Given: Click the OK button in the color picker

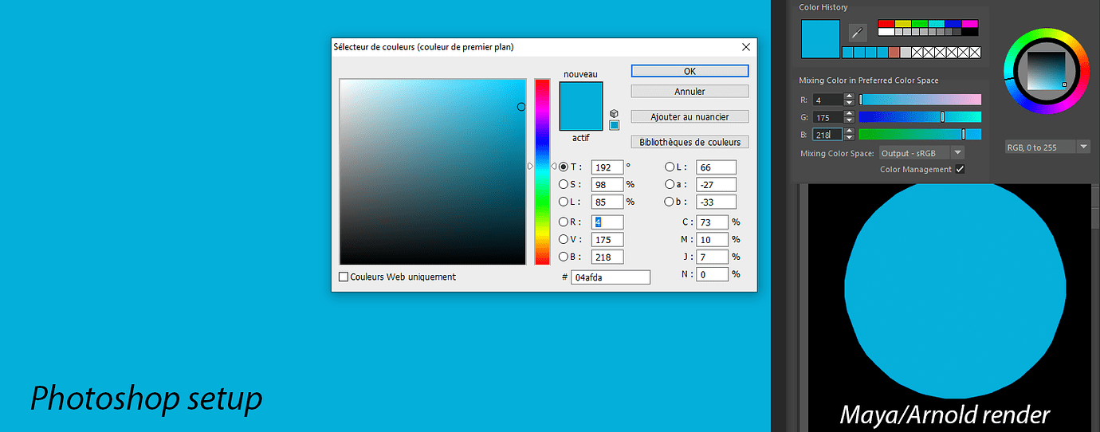Looking at the screenshot, I should 689,72.
